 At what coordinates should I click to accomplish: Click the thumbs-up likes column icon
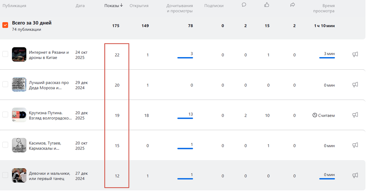tap(267, 5)
